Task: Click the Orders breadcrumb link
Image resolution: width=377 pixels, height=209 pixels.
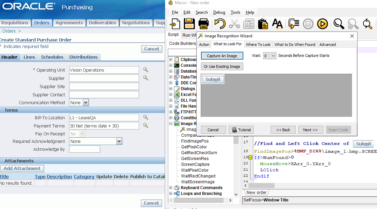Action: [x=9, y=31]
